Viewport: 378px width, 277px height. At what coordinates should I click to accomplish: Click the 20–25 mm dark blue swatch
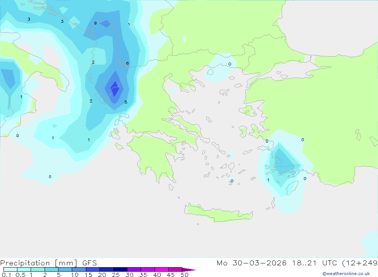point(107,269)
